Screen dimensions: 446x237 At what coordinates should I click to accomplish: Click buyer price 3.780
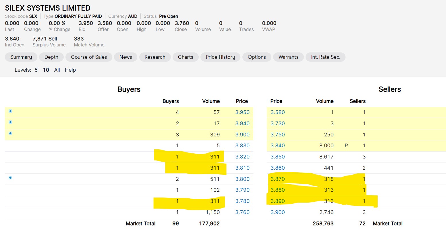coord(242,201)
